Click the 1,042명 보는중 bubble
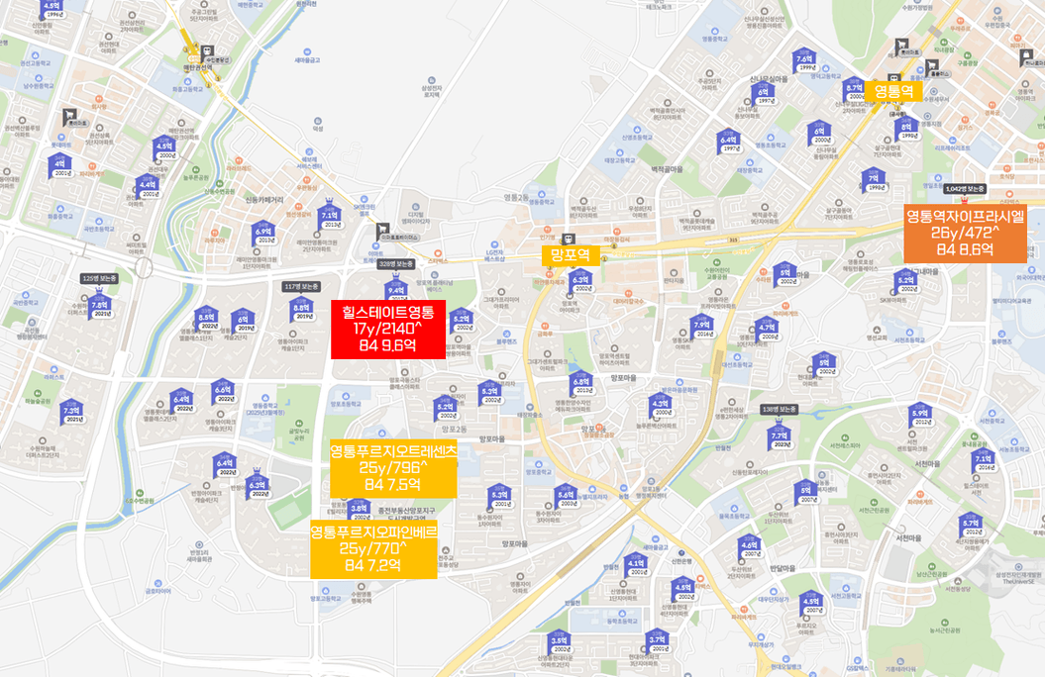Viewport: 1045px width, 677px height. pyautogui.click(x=965, y=189)
